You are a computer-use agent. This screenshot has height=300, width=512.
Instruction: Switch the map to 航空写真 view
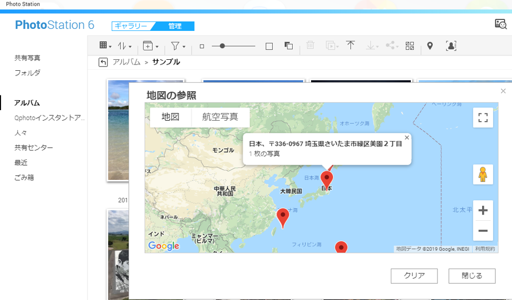coord(220,117)
